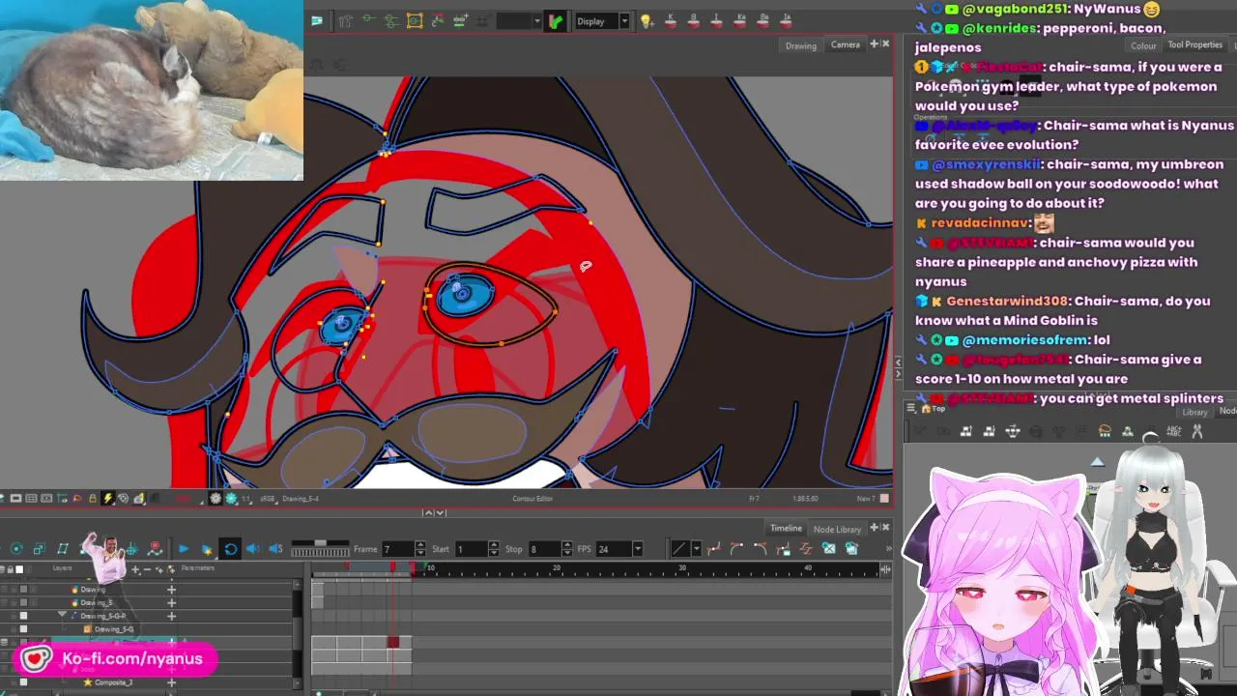The width and height of the screenshot is (1237, 696).
Task: Click the red current-frame cell in timeline
Action: pos(392,642)
